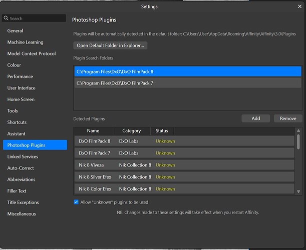This screenshot has width=306, height=250.
Task: Switch to User Interface settings
Action: point(21,88)
